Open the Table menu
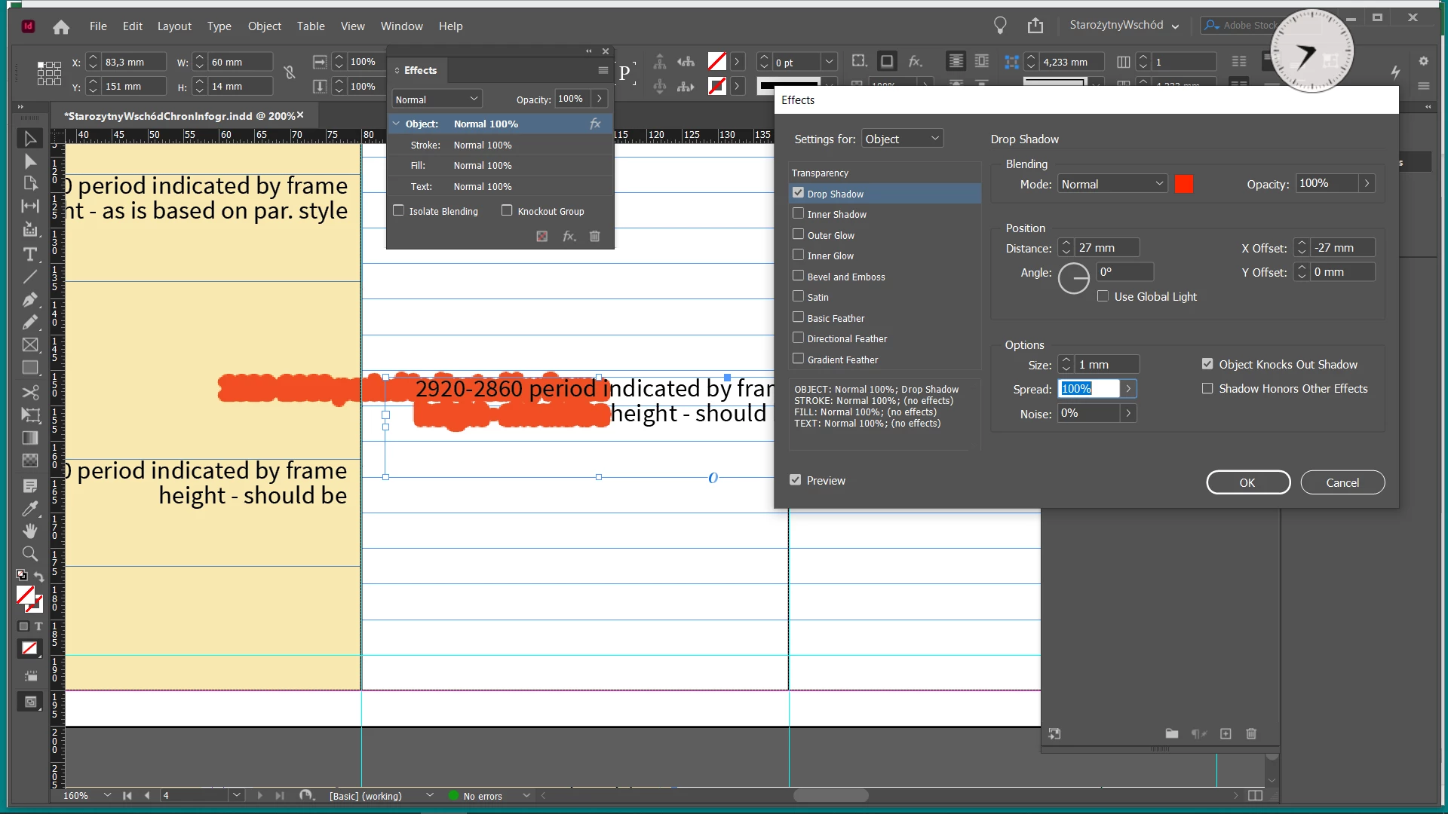The image size is (1448, 814). [310, 26]
